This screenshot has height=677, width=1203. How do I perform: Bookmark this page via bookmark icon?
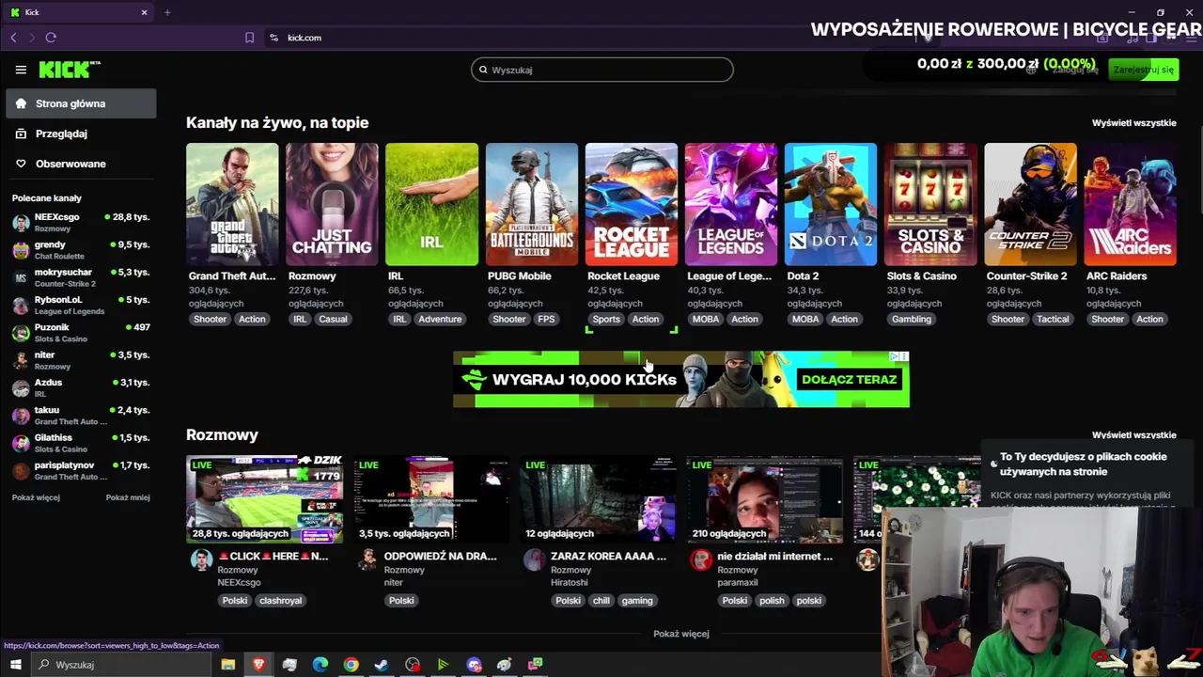(x=249, y=38)
